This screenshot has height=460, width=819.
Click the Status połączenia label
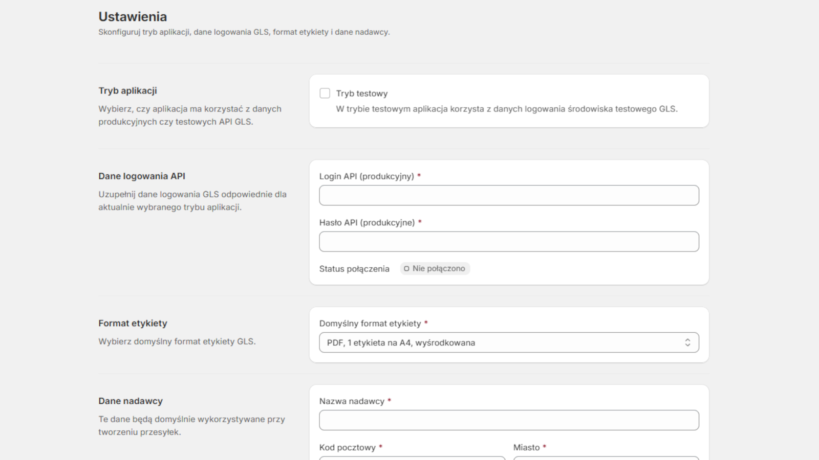coord(354,269)
